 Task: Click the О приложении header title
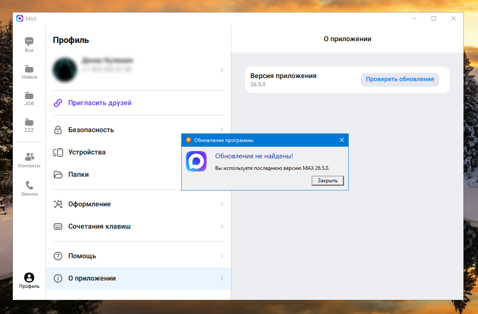coord(347,39)
